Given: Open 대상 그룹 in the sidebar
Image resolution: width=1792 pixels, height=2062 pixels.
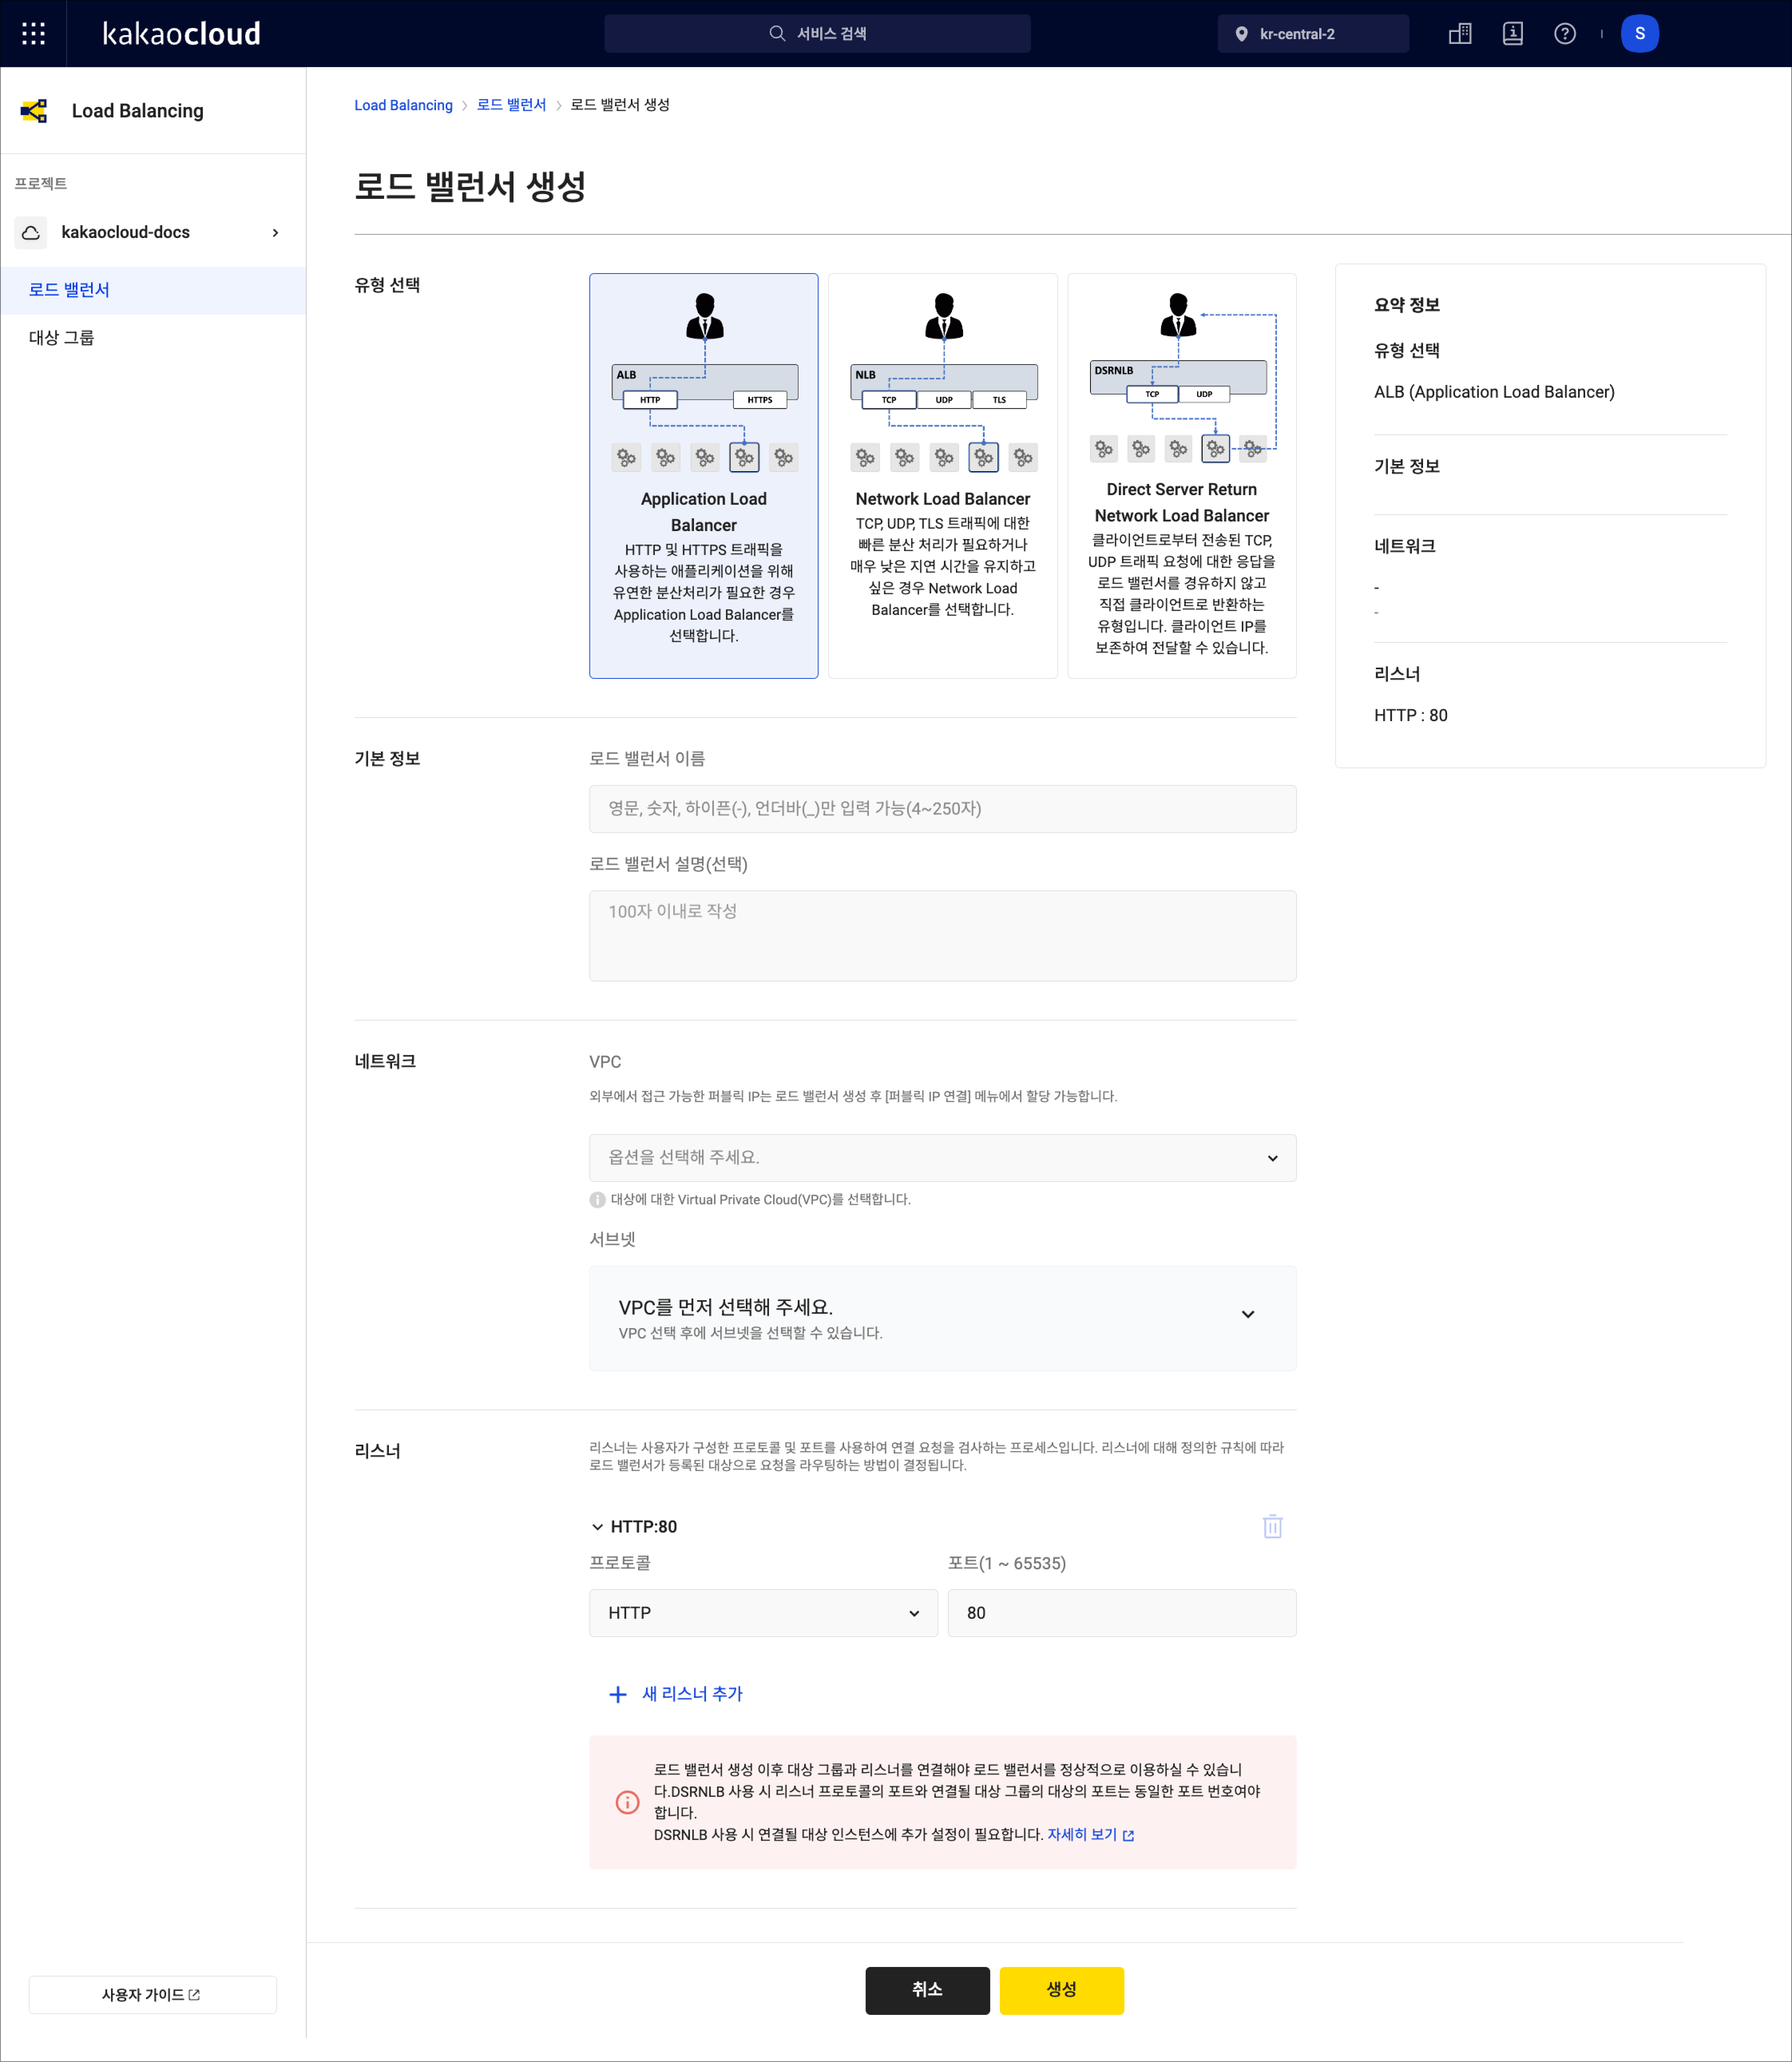Looking at the screenshot, I should (x=153, y=338).
